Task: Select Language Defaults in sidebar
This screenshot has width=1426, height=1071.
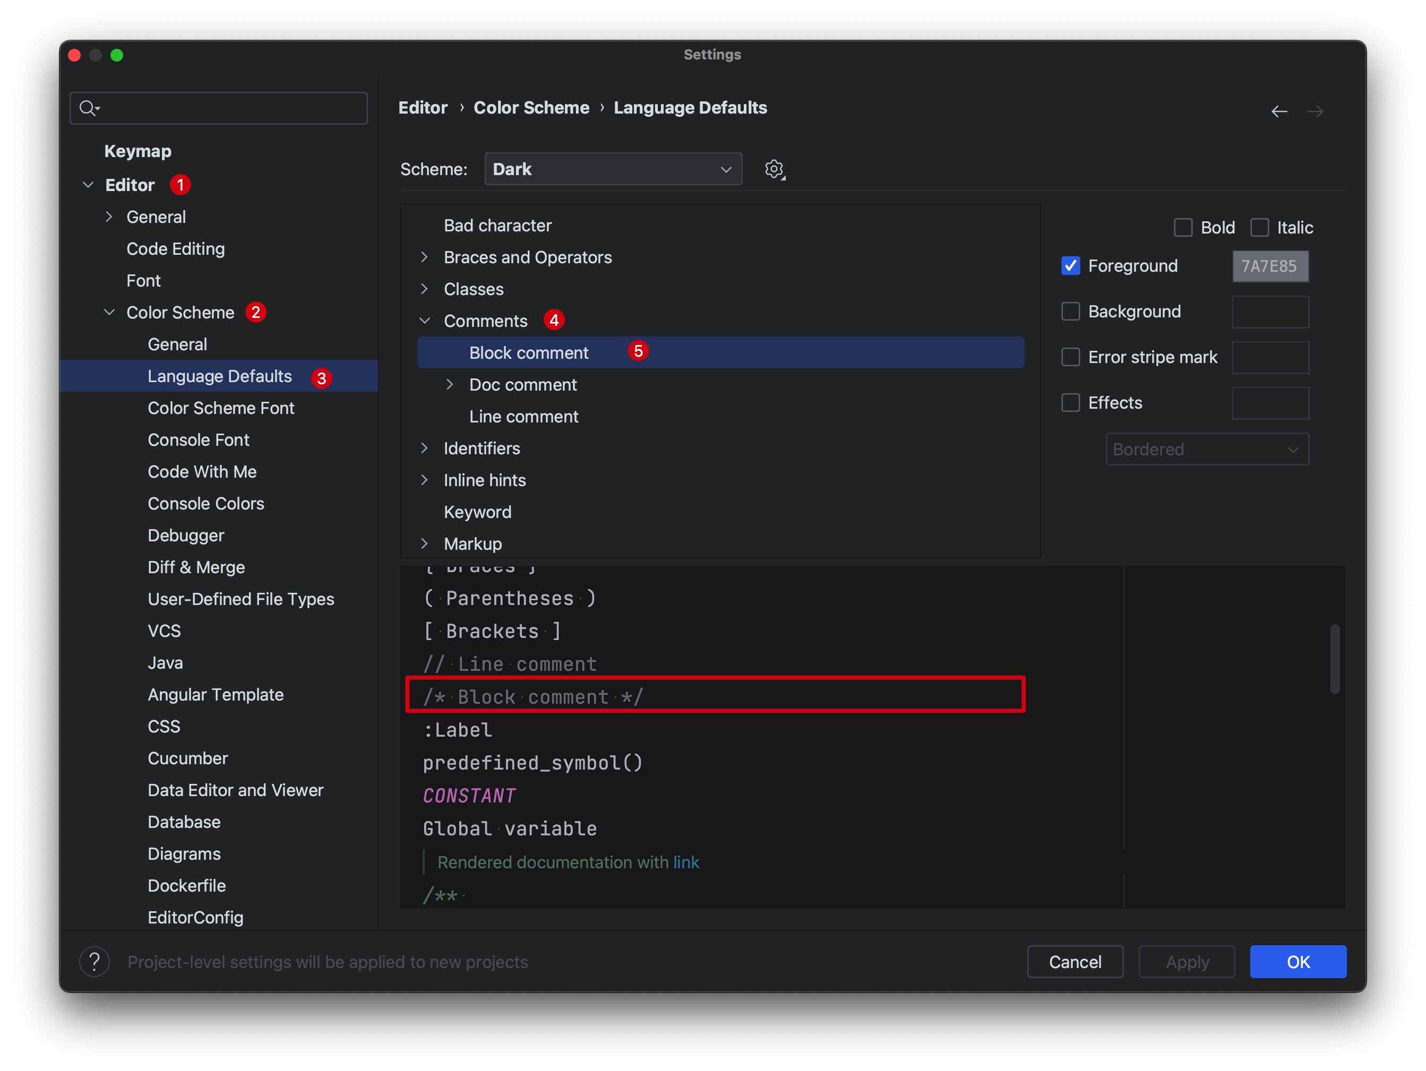Action: [219, 376]
